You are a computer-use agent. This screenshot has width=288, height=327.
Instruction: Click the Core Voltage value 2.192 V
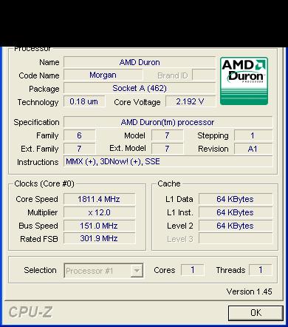click(191, 101)
